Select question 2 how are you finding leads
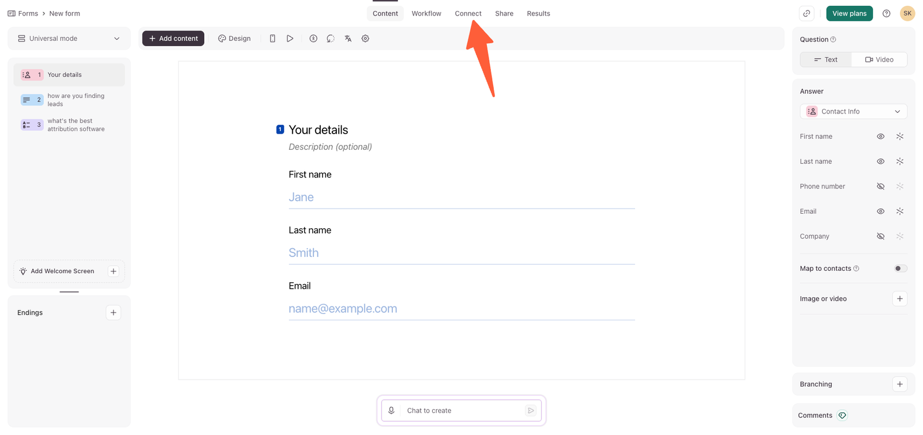 pyautogui.click(x=69, y=100)
